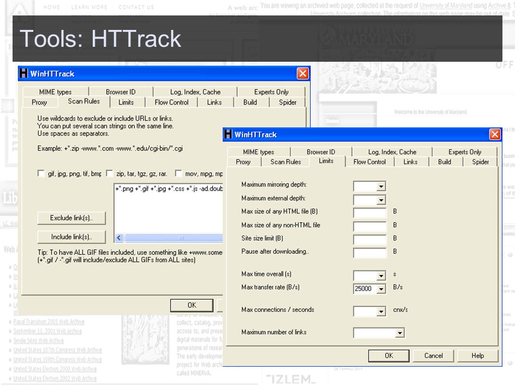Open United States 107th Congress Web Archive link
Image resolution: width=515 pixels, height=386 pixels.
(57, 350)
